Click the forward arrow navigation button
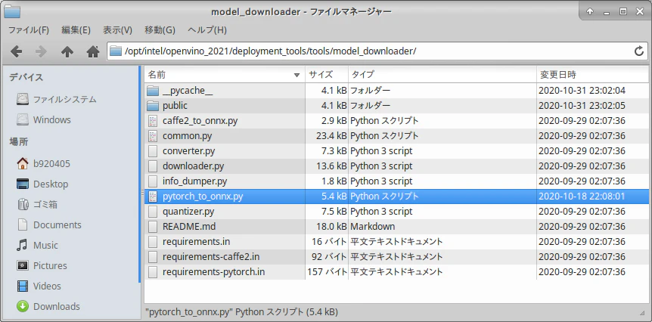652x322 pixels. (x=41, y=51)
